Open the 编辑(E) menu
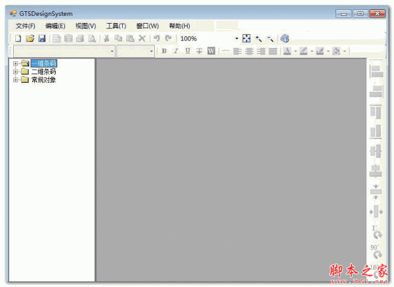 pos(55,26)
